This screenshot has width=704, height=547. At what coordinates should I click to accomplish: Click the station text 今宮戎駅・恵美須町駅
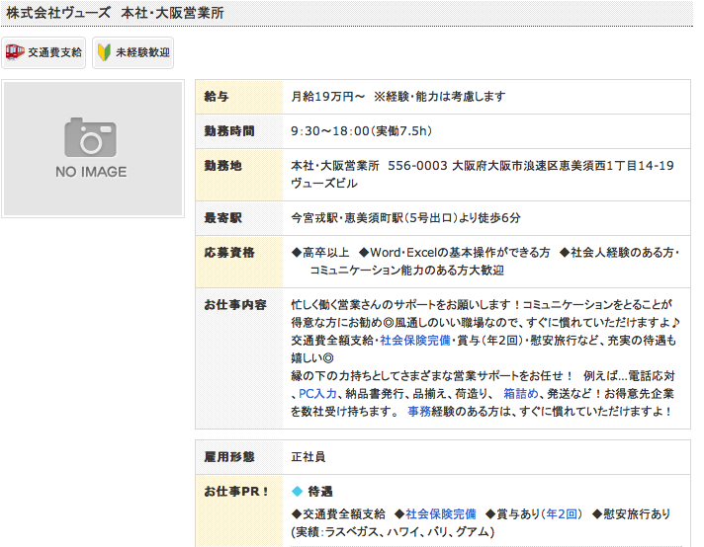pyautogui.click(x=347, y=218)
